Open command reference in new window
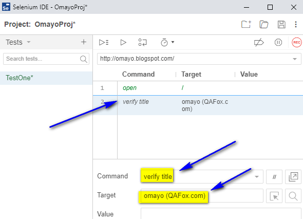 pyautogui.click(x=293, y=177)
